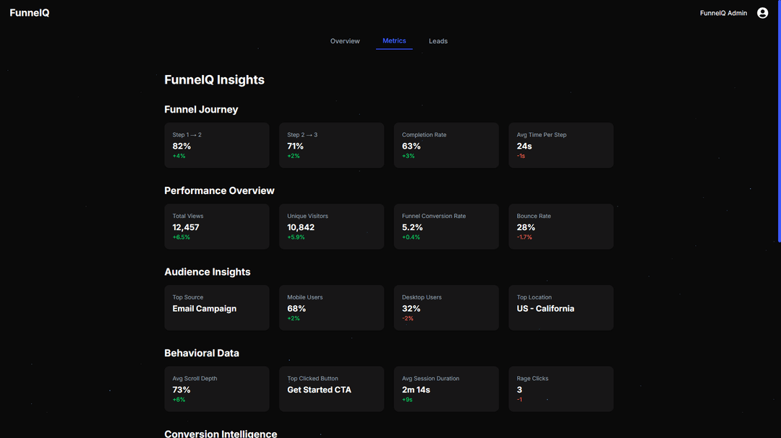Click the Unique Visitors card
The width and height of the screenshot is (781, 438).
[x=331, y=227]
